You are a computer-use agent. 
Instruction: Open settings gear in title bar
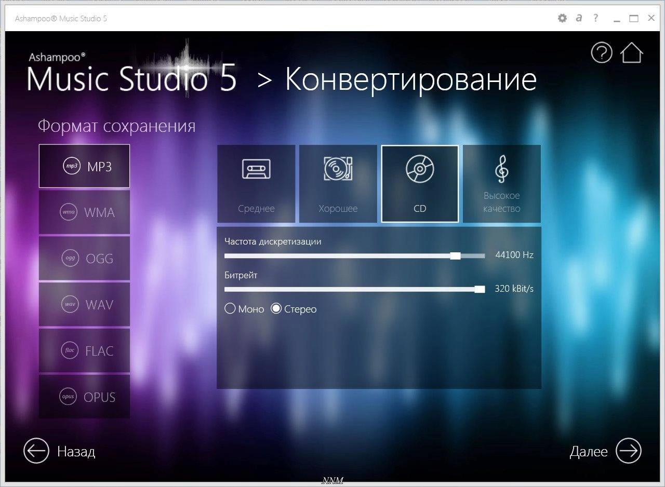pyautogui.click(x=562, y=18)
